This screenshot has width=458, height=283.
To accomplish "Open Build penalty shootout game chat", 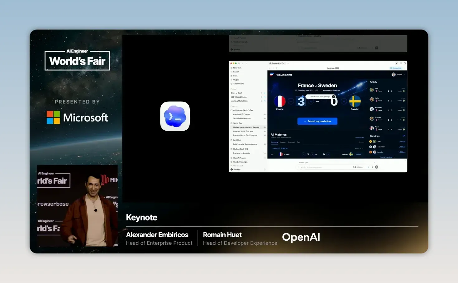I will [x=248, y=144].
